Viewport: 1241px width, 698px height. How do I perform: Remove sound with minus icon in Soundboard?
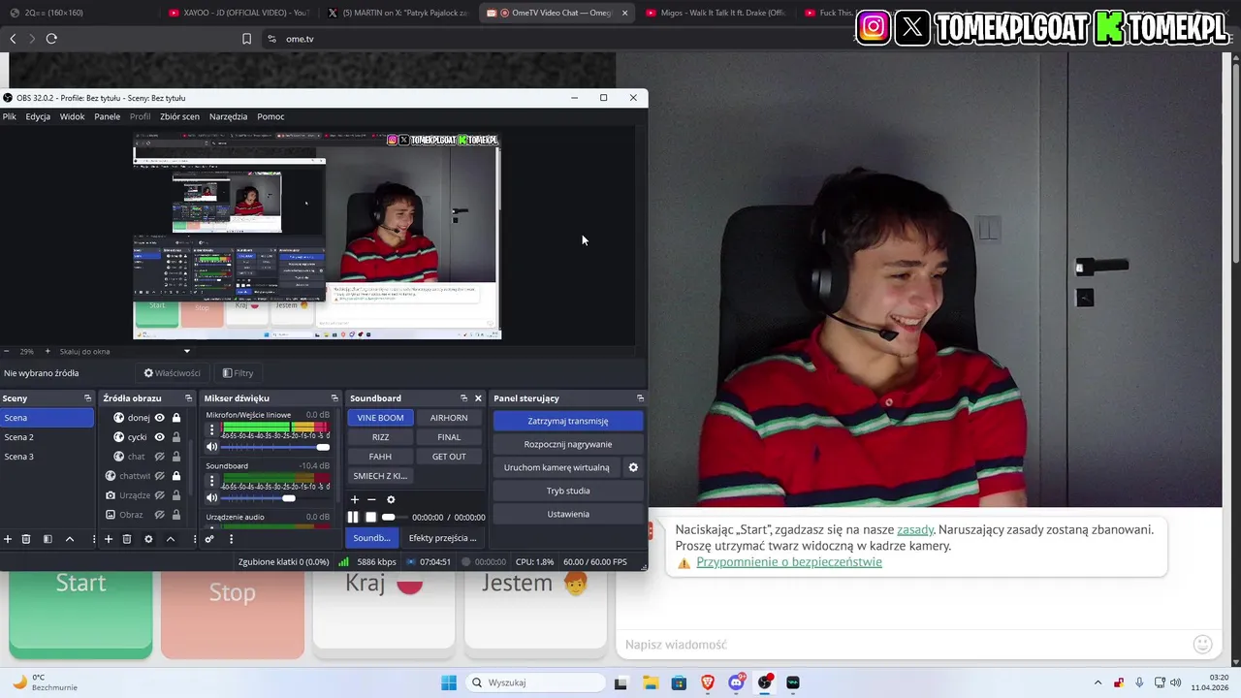[x=371, y=499]
